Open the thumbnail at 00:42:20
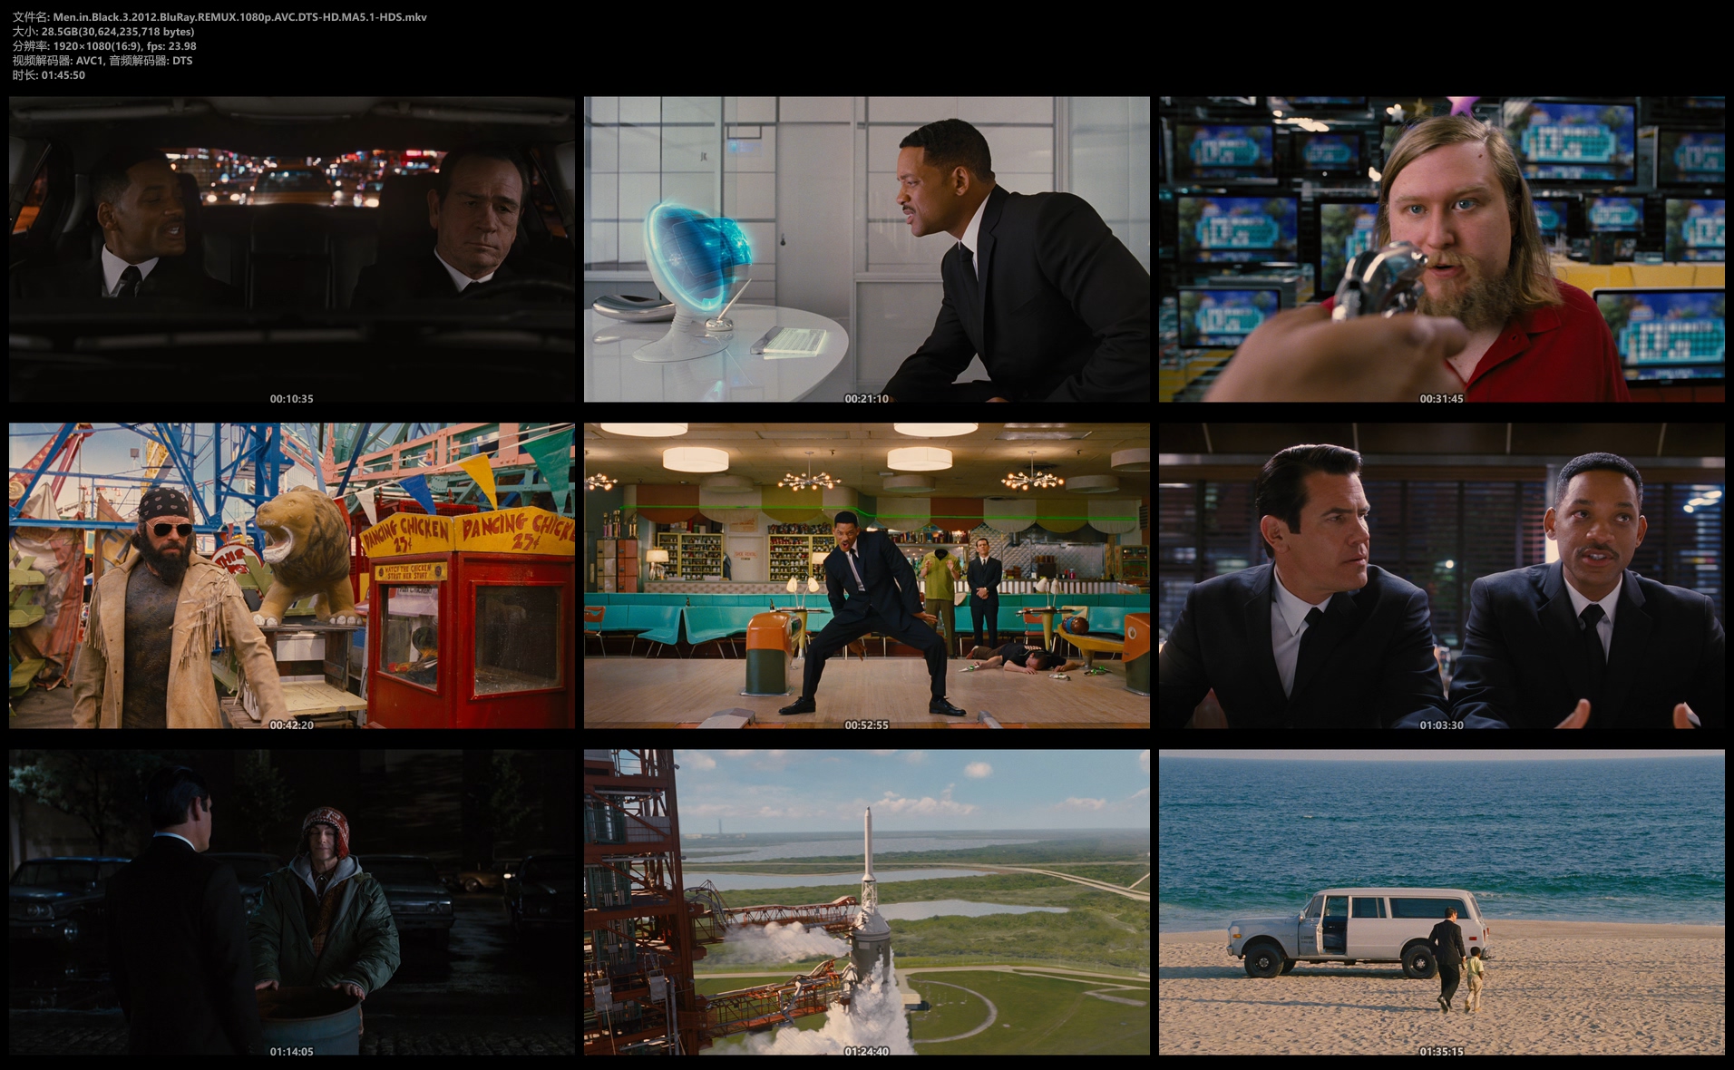The height and width of the screenshot is (1070, 1734). tap(292, 576)
